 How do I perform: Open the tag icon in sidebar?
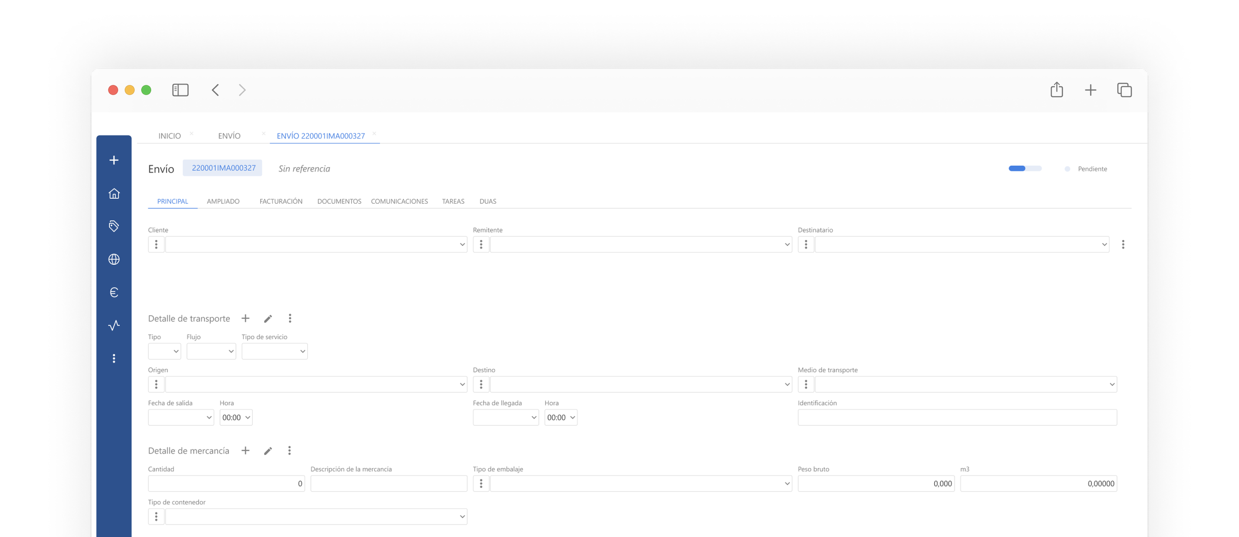[114, 226]
